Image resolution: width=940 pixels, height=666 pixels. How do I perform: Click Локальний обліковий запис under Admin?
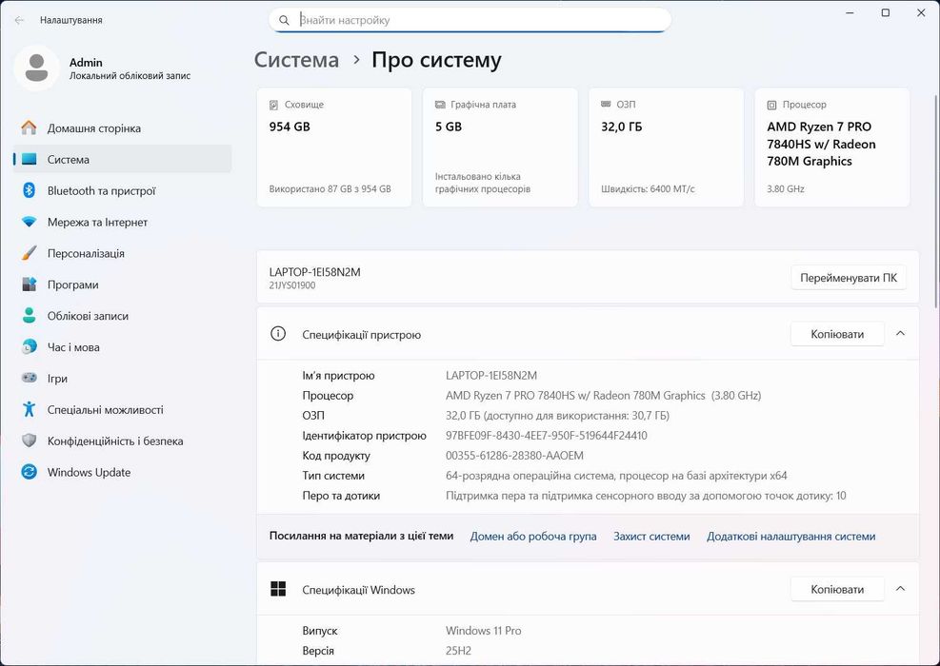click(x=130, y=76)
